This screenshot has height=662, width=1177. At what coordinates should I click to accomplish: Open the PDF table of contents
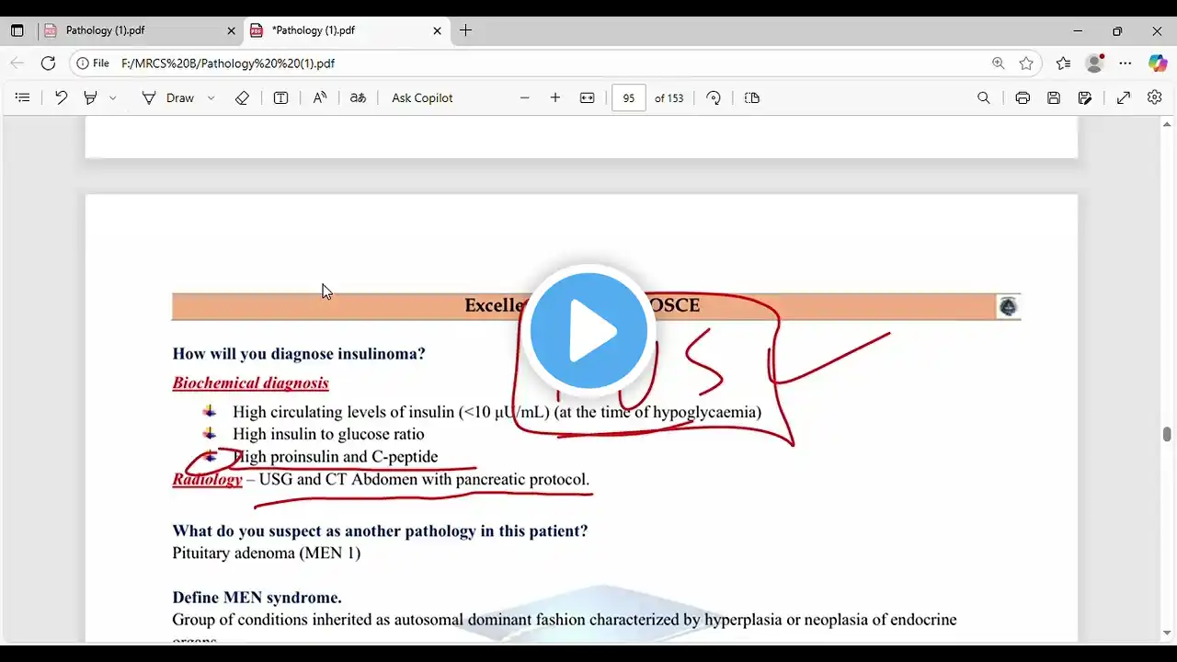click(x=23, y=97)
